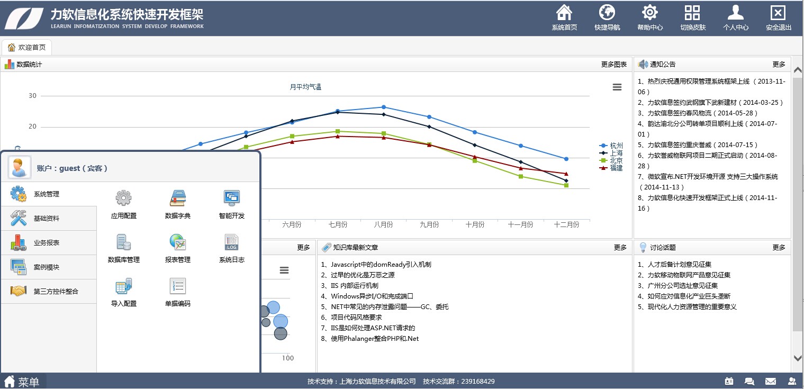Click 更多 in the 知识库最新文章 panel
Image resolution: width=804 pixels, height=389 pixels.
click(x=620, y=247)
